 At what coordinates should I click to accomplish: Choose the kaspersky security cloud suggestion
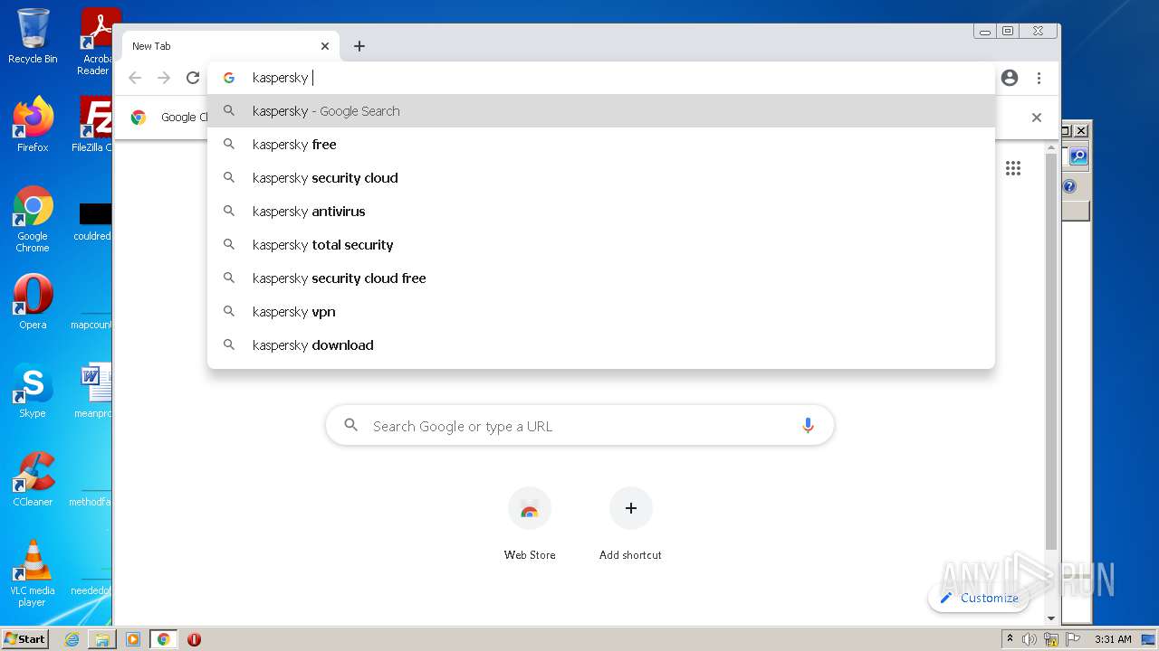point(601,178)
